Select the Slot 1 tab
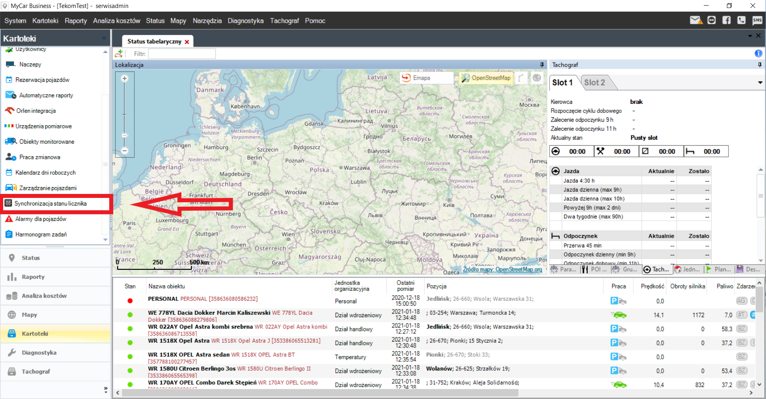This screenshot has height=399, width=766. 563,83
